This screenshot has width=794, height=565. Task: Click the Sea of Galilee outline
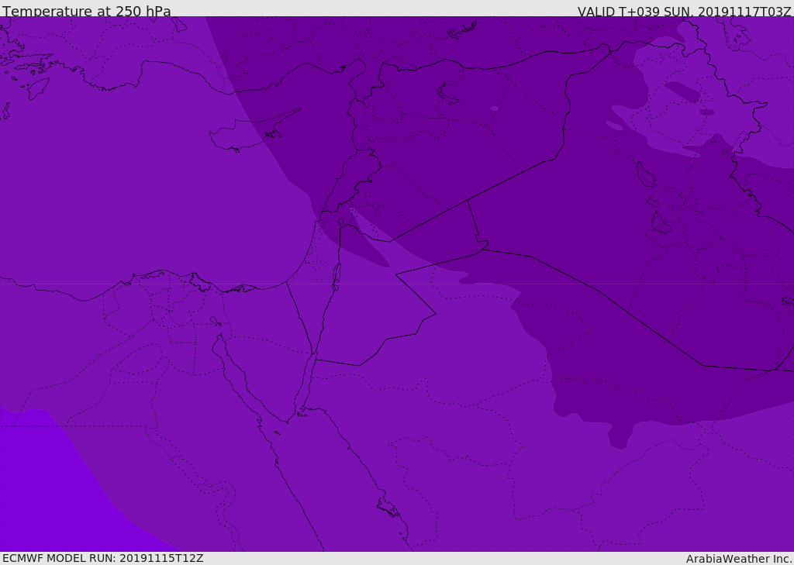340,222
